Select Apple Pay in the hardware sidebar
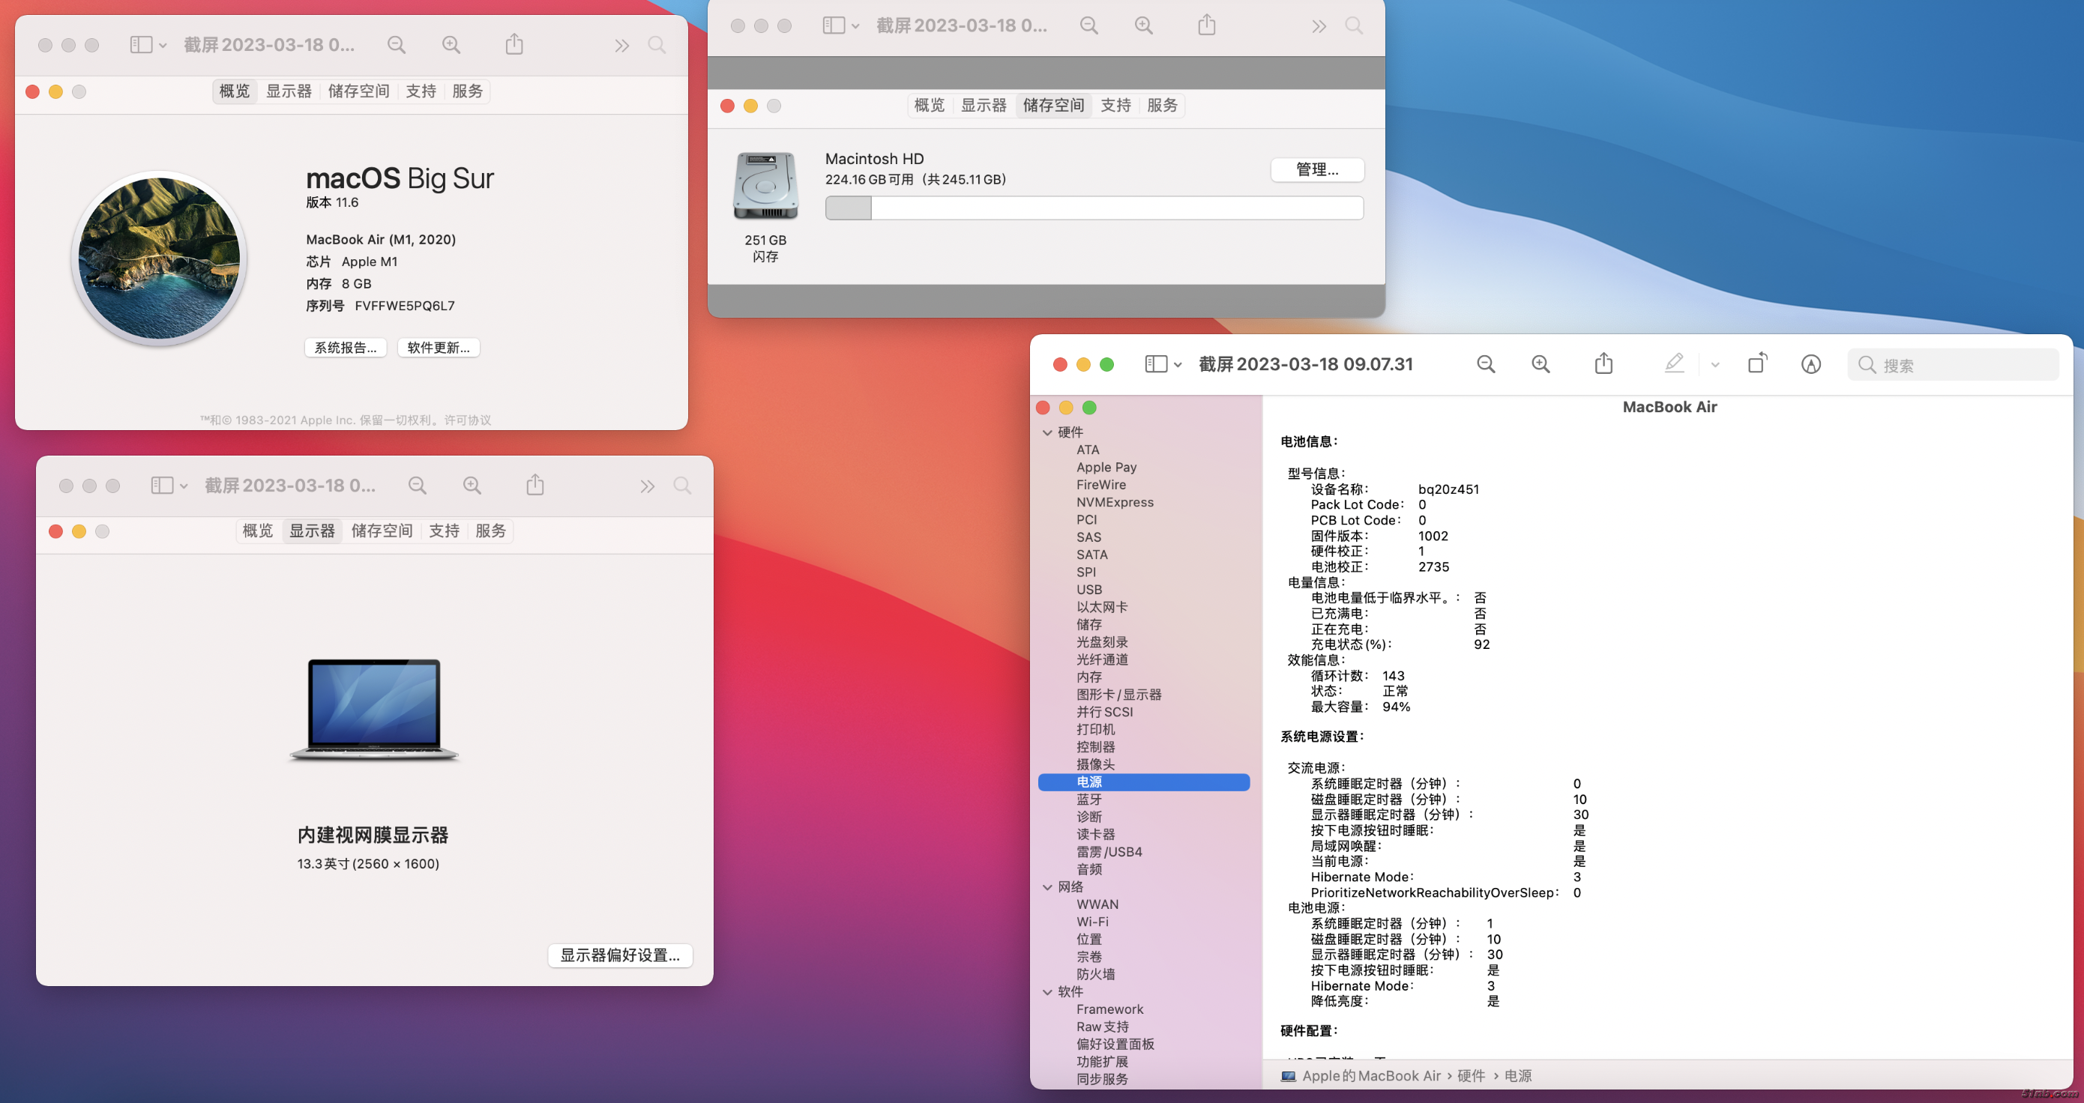Screen dimensions: 2084x1103 point(1106,468)
